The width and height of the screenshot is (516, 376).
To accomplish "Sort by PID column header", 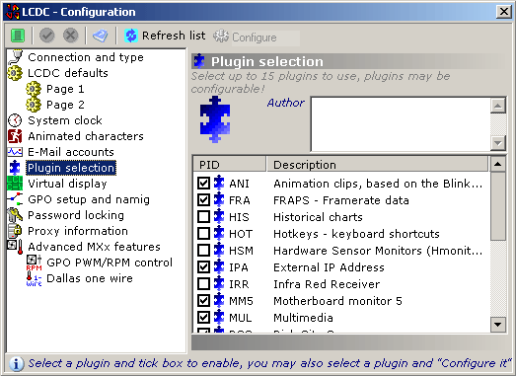I will pyautogui.click(x=229, y=164).
